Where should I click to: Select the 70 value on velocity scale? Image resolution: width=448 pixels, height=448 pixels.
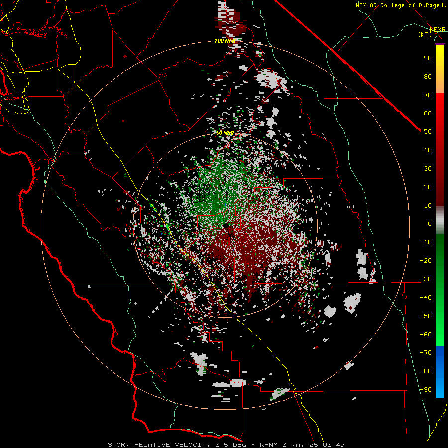pyautogui.click(x=428, y=95)
